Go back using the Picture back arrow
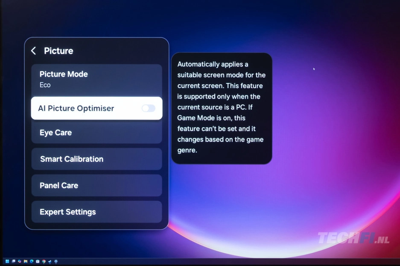This screenshot has height=266, width=400. coord(33,51)
